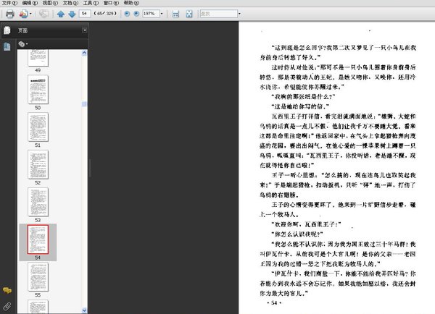Open the dropdown arrow beside the create PDF icon
The width and height of the screenshot is (435, 314).
30,14
